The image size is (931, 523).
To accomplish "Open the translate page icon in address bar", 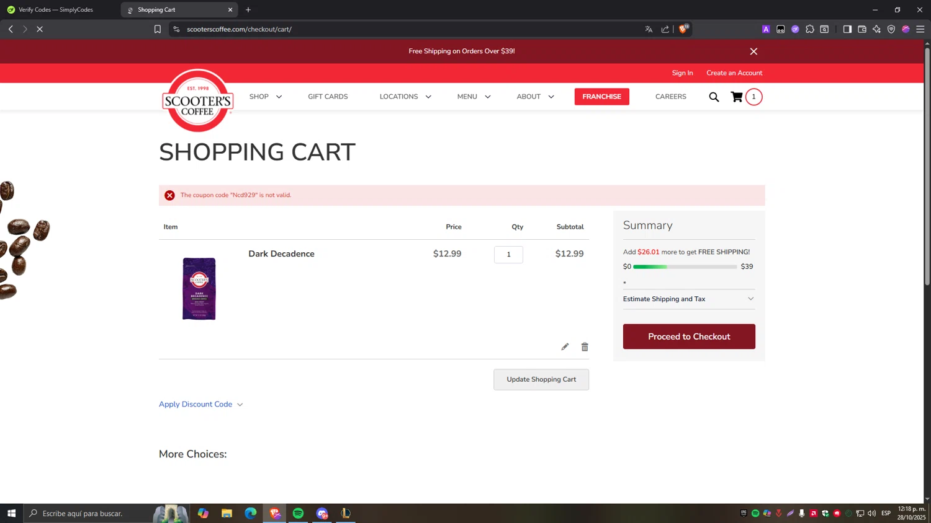I will click(649, 29).
